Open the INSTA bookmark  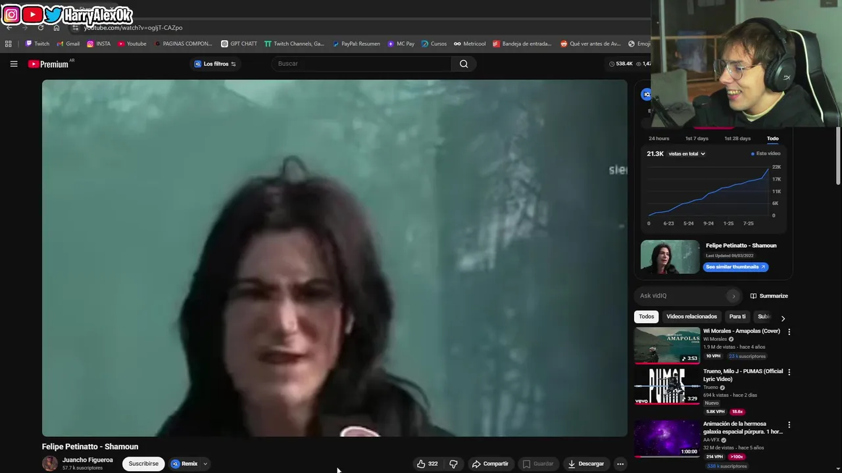99,44
